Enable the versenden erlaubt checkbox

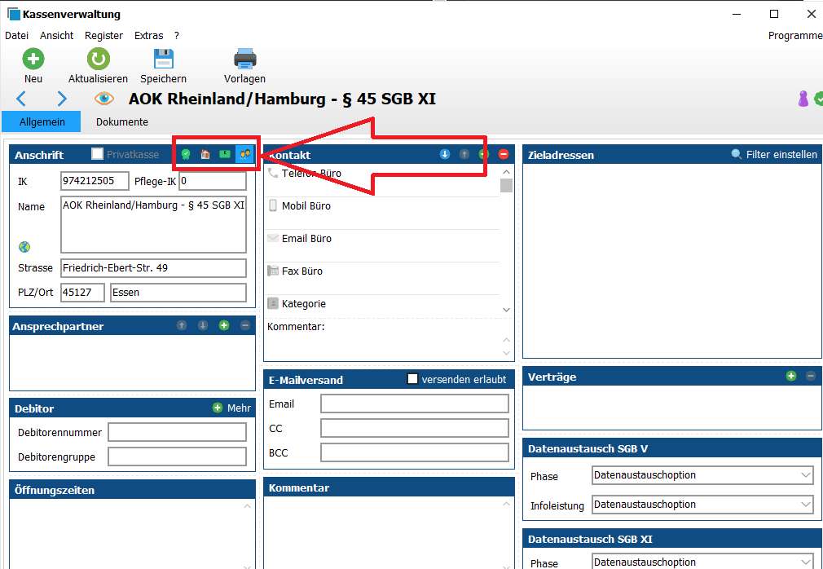413,378
